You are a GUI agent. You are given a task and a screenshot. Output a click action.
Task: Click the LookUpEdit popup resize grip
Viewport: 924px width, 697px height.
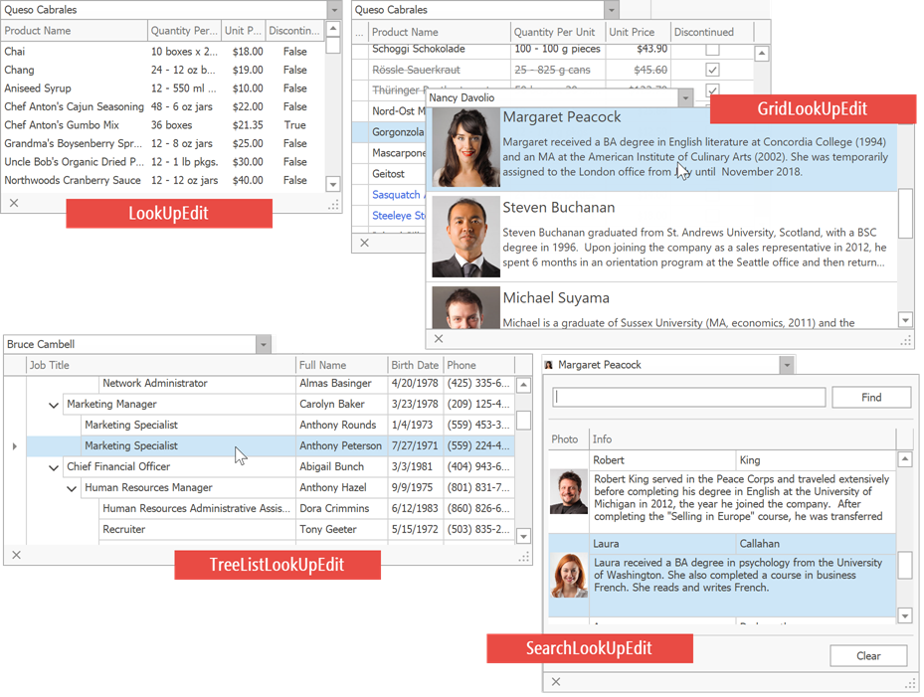pos(333,205)
